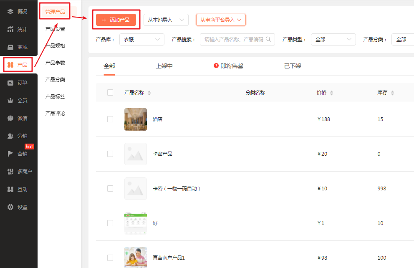Switch to the 上架中 tab

pyautogui.click(x=164, y=66)
